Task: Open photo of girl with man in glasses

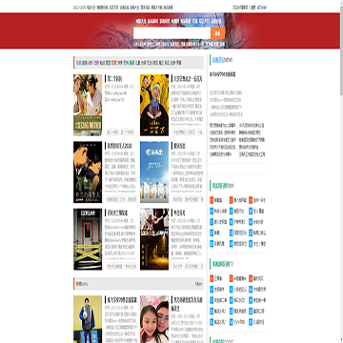Action: coord(154,319)
